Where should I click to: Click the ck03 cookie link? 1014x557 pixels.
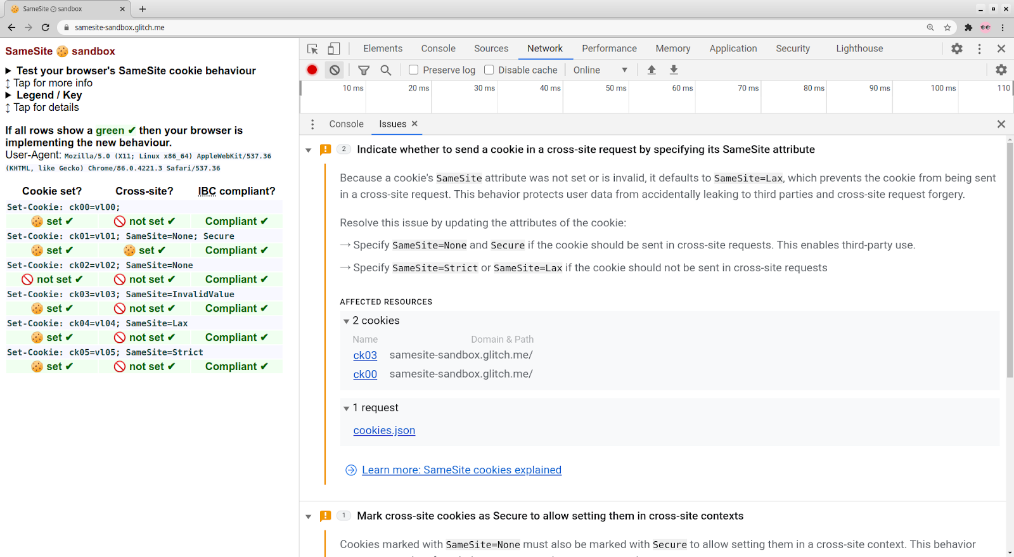(x=365, y=355)
